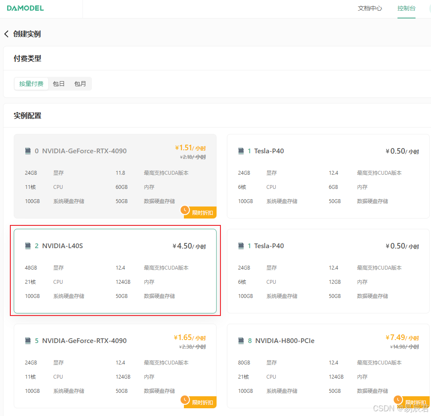
Task: Click the ¥4.50/小时 price on L40S
Action: (189, 246)
